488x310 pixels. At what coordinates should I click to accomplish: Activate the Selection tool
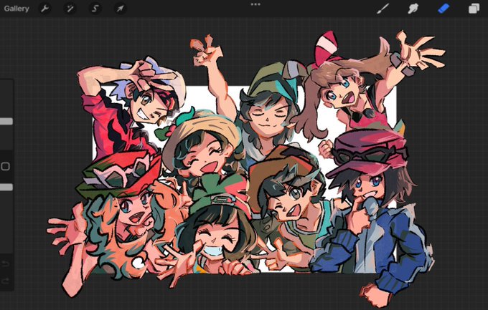pos(95,9)
